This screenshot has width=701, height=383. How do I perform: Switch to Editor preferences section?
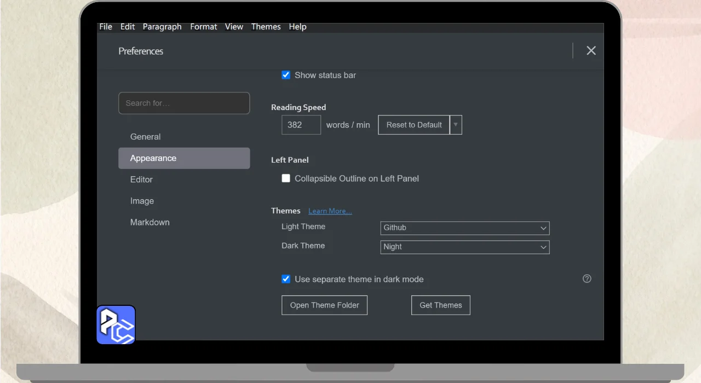(x=141, y=179)
